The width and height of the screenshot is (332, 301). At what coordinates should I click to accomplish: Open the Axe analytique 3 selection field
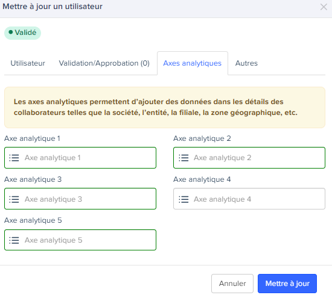pyautogui.click(x=80, y=199)
